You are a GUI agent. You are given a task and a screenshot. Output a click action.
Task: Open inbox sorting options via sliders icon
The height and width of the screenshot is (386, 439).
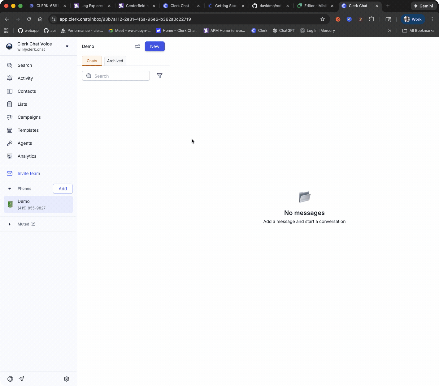(x=137, y=46)
